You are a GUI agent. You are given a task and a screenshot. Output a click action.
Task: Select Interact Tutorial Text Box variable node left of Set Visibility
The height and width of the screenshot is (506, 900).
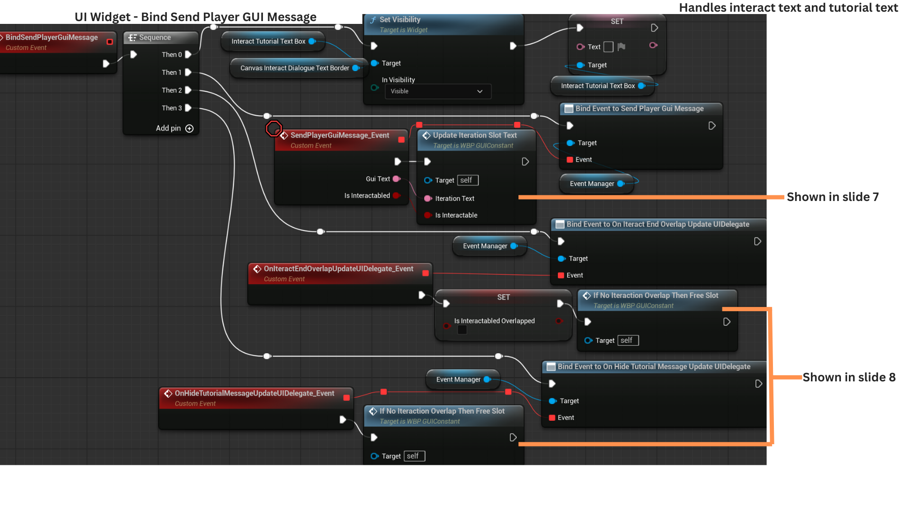point(268,41)
